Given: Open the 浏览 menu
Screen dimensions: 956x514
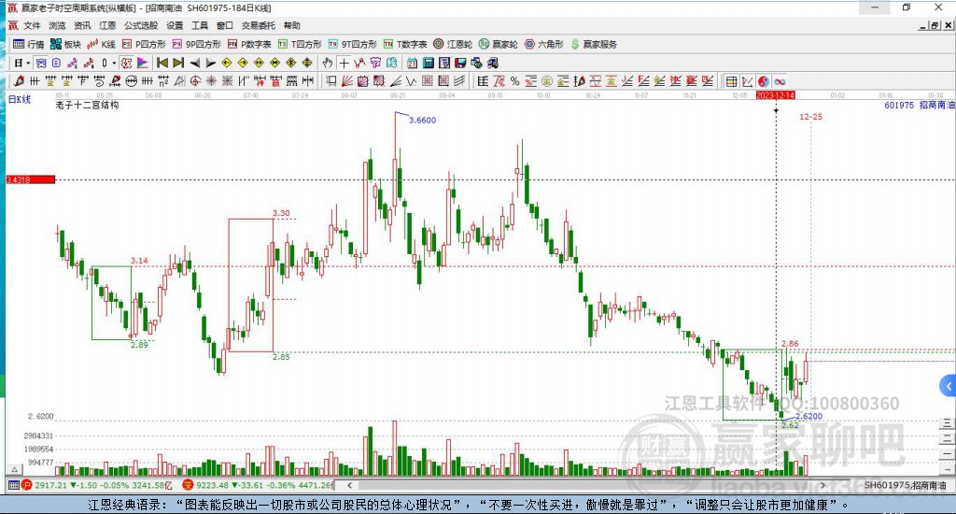Looking at the screenshot, I should point(57,25).
